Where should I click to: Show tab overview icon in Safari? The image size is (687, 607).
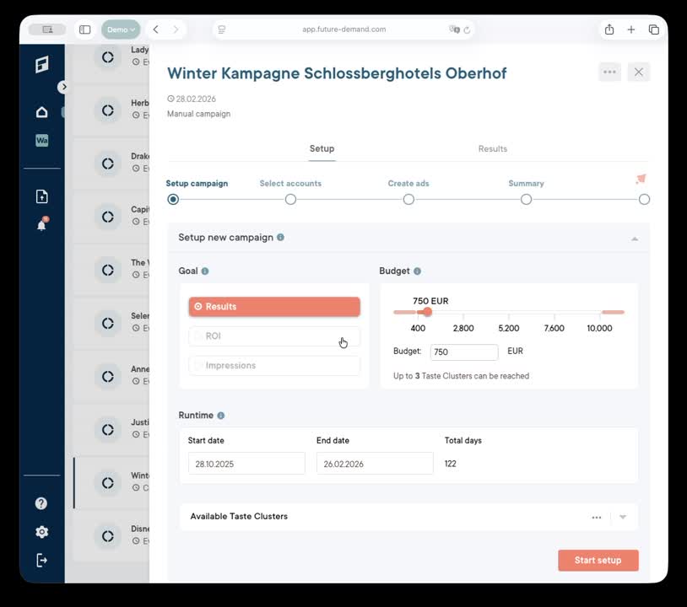point(654,30)
